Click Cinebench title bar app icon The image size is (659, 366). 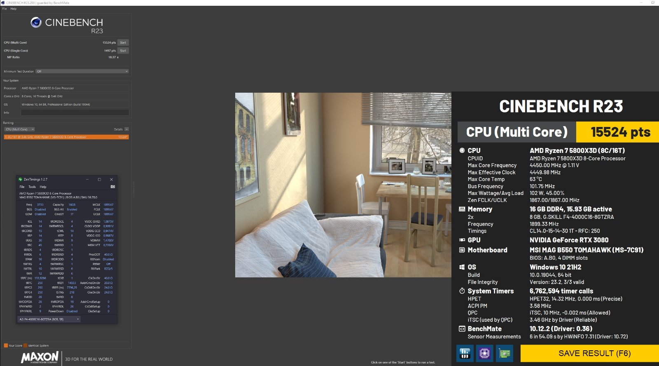3,2
